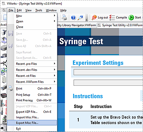Click the VWorks application icon in the title bar
The image size is (143, 132).
pyautogui.click(x=4, y=3)
